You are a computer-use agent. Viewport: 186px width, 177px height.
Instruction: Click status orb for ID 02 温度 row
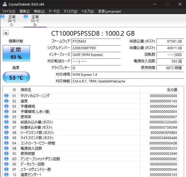[x=6, y=101]
